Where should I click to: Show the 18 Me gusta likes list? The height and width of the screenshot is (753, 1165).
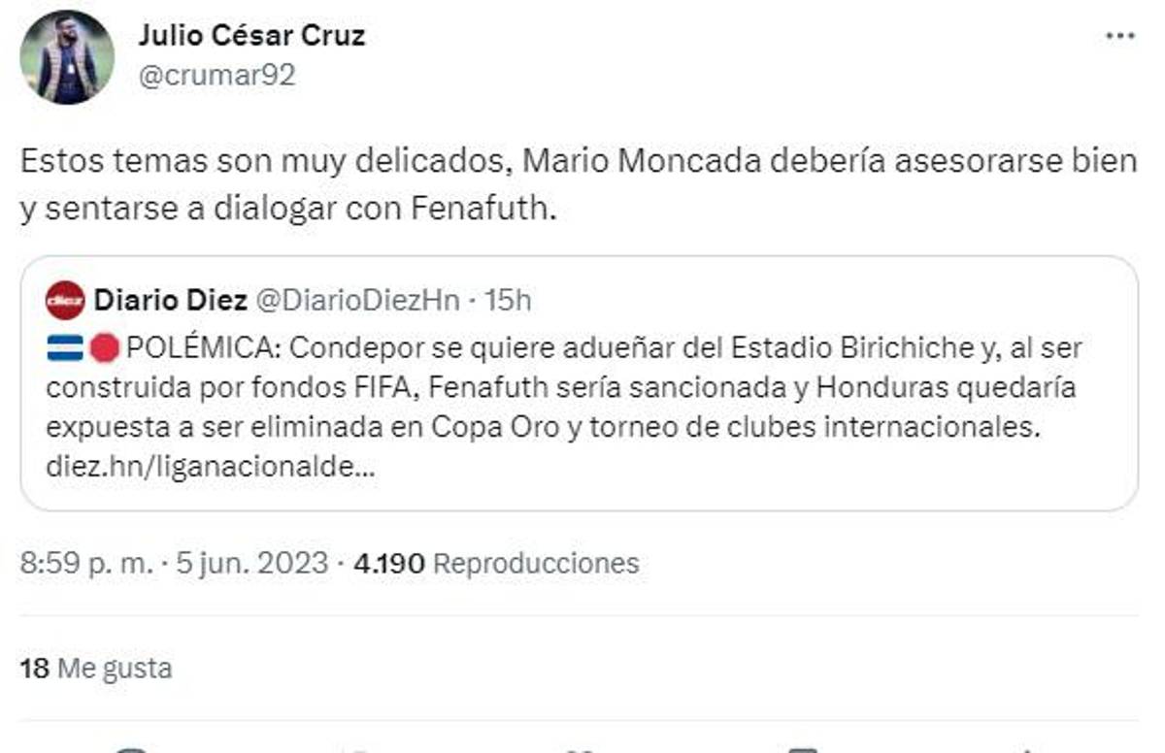(x=95, y=669)
